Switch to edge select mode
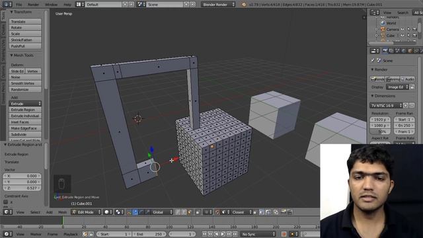 point(184,212)
